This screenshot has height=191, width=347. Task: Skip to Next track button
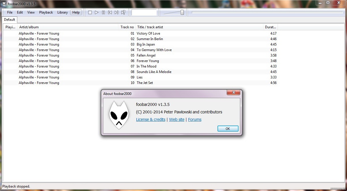tap(117, 12)
